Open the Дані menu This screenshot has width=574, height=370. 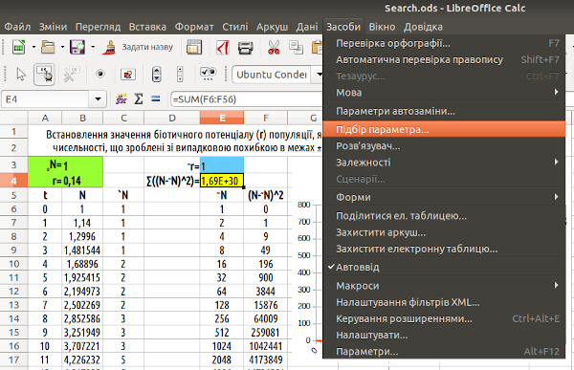tap(307, 27)
